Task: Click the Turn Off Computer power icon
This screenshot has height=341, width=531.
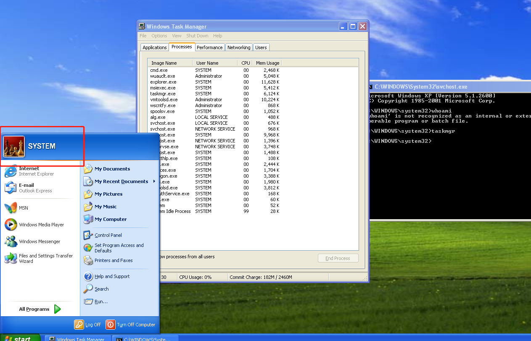Action: coord(111,325)
